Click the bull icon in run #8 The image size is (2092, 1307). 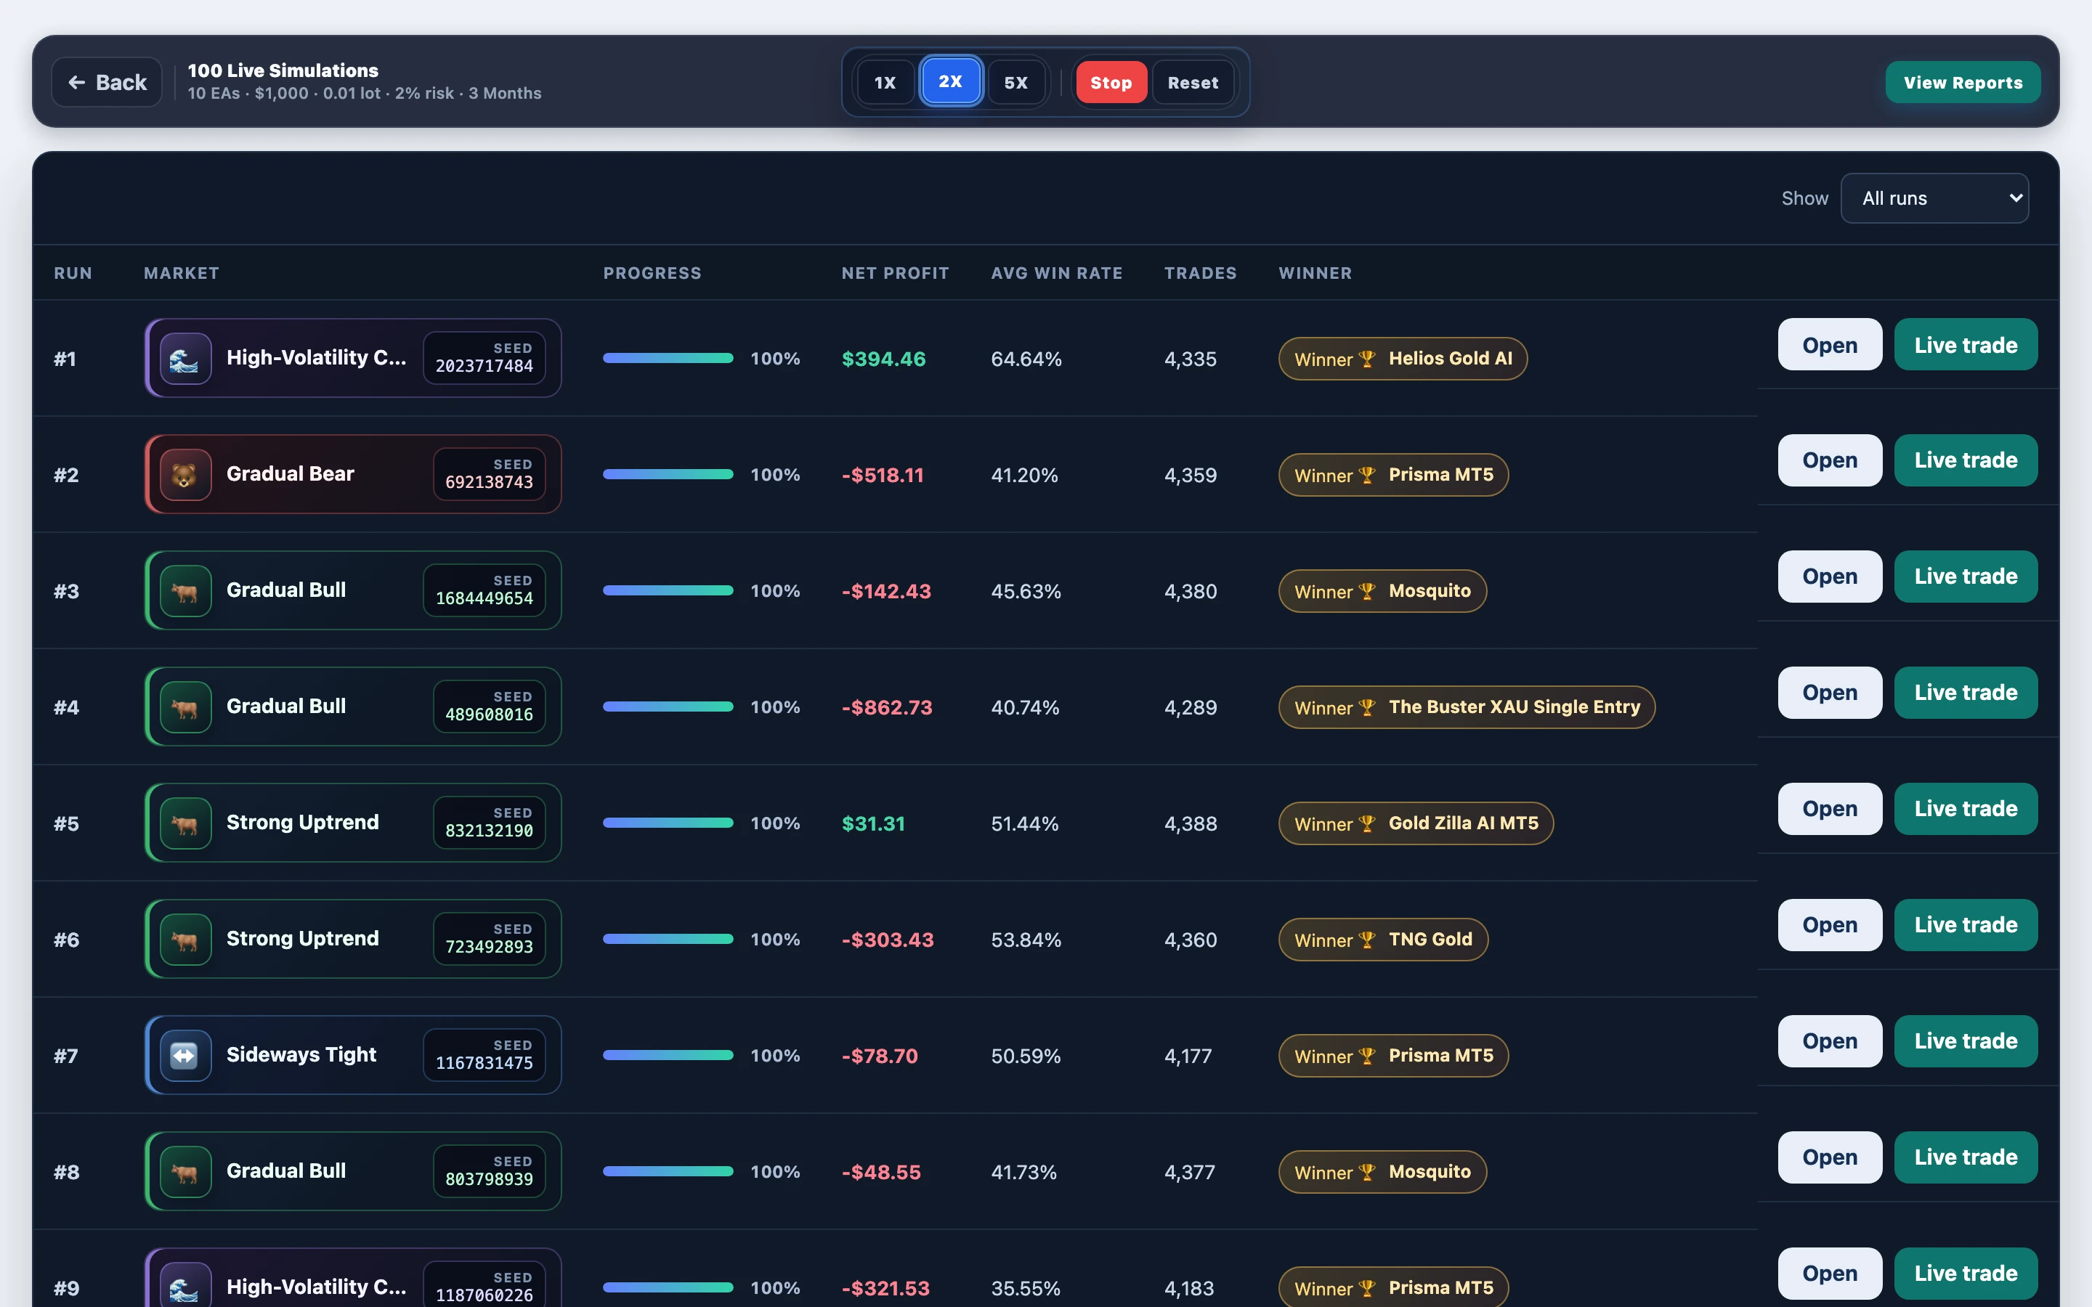pyautogui.click(x=185, y=1172)
